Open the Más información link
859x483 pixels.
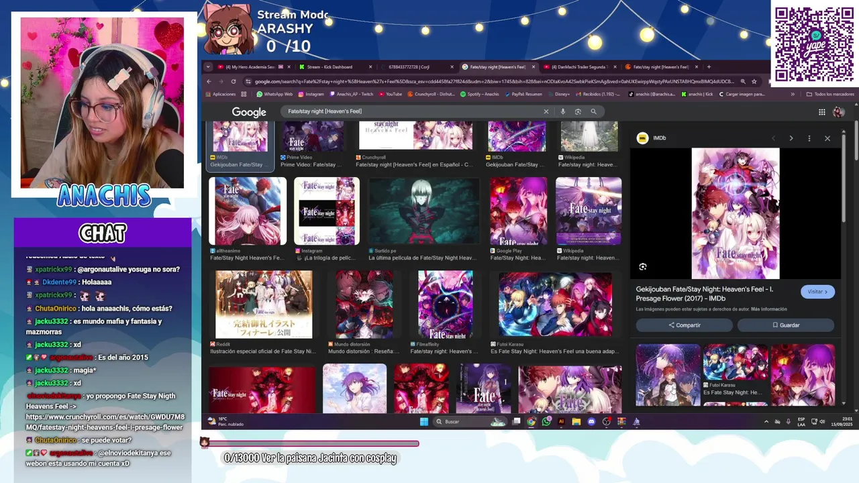tap(769, 309)
